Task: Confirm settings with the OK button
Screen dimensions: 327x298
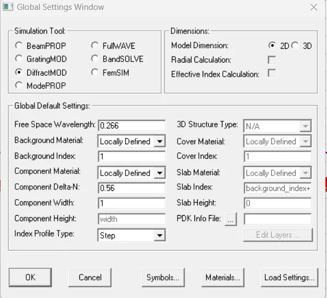Action: coord(30,278)
